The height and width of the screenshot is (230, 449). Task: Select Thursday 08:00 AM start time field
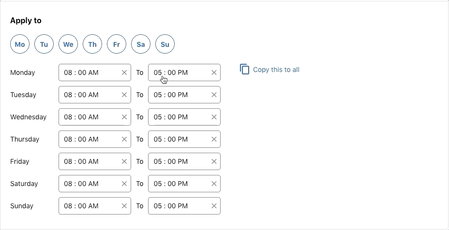(x=95, y=139)
